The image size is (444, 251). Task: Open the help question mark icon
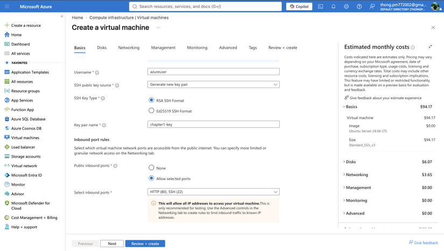[359, 6]
